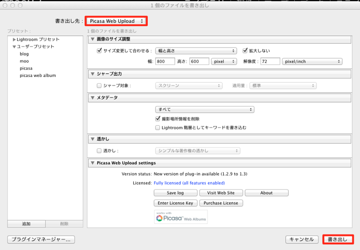Screen dimensions: 360x250
Task: Open the 標準 sharpen amount dropdown
Action: tap(283, 85)
